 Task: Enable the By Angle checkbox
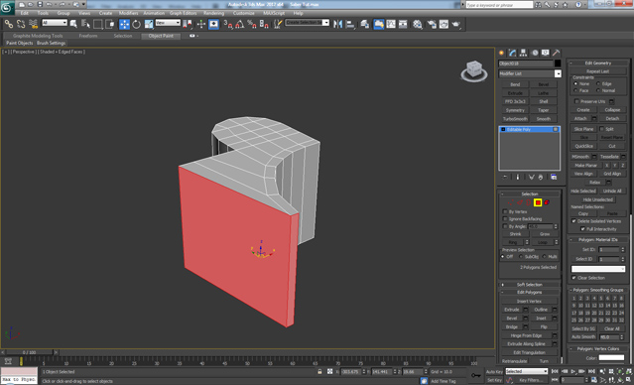pos(505,226)
